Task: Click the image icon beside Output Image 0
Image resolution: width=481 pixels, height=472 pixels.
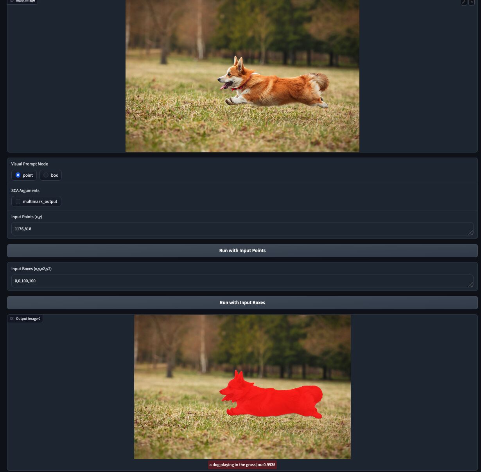Action: (x=12, y=319)
